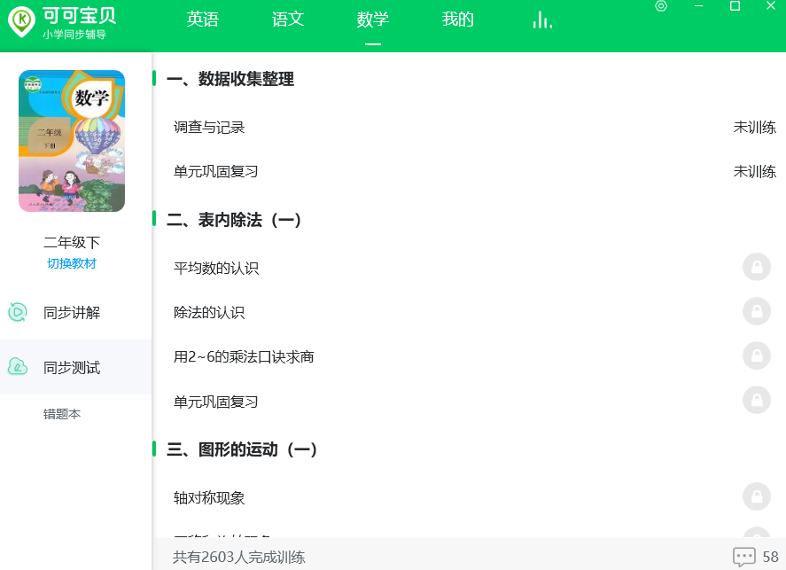Click lock icon next to 平均数的认识
786x570 pixels.
click(757, 267)
